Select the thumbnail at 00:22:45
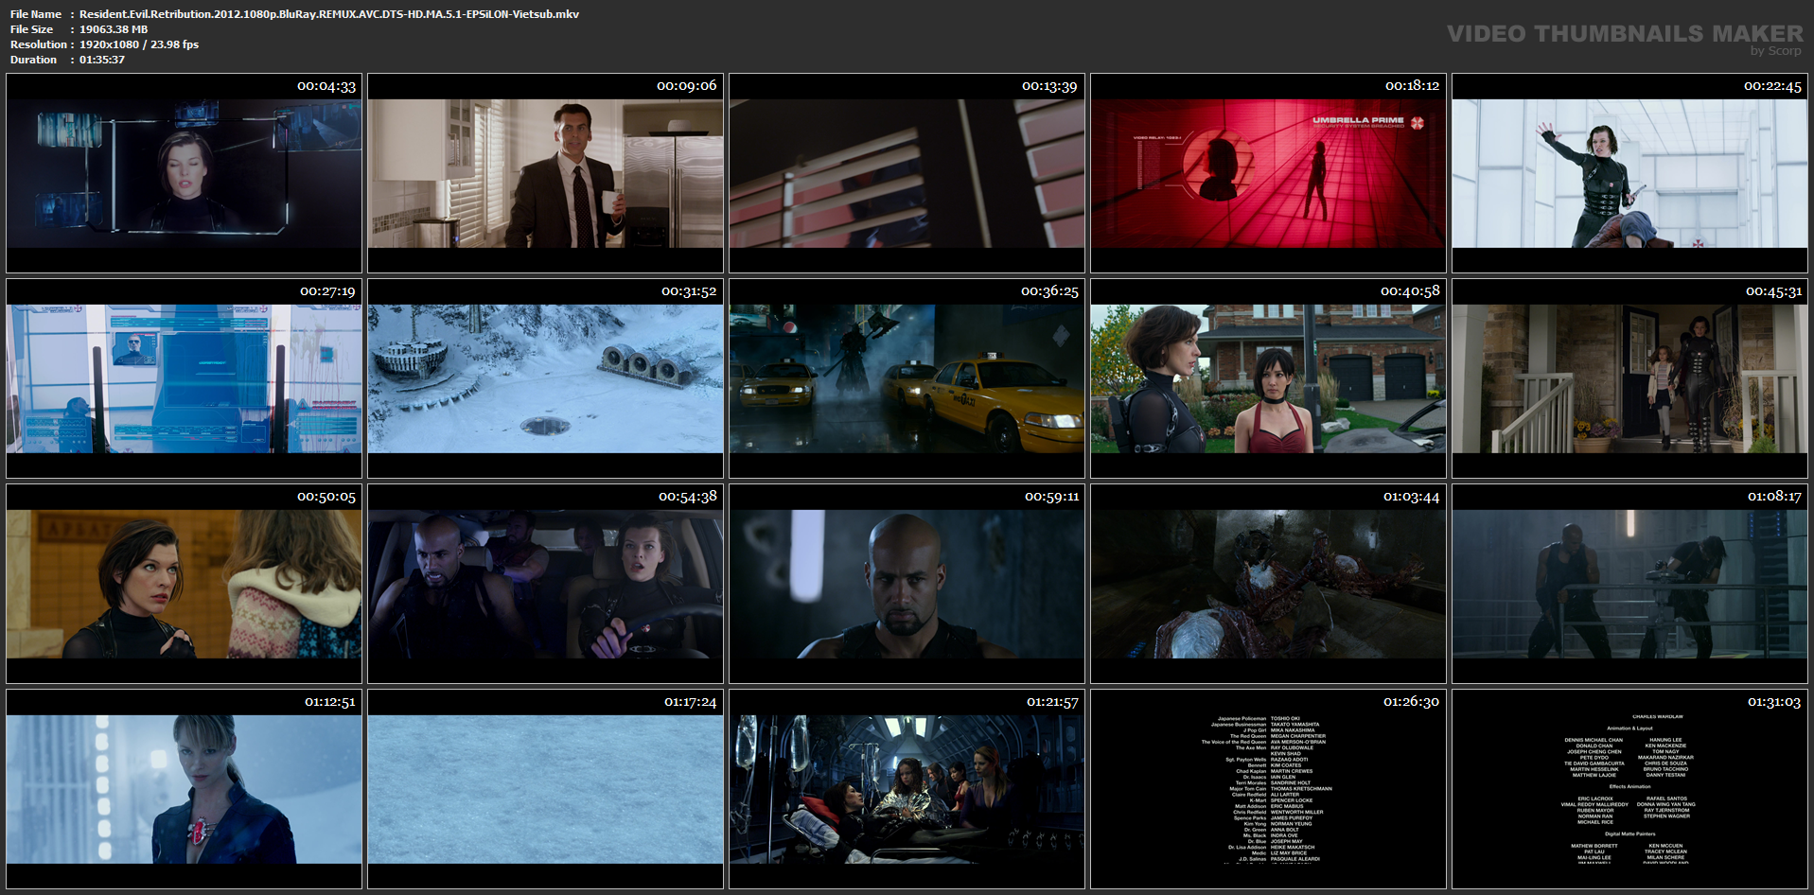Image resolution: width=1814 pixels, height=895 pixels. [1629, 173]
